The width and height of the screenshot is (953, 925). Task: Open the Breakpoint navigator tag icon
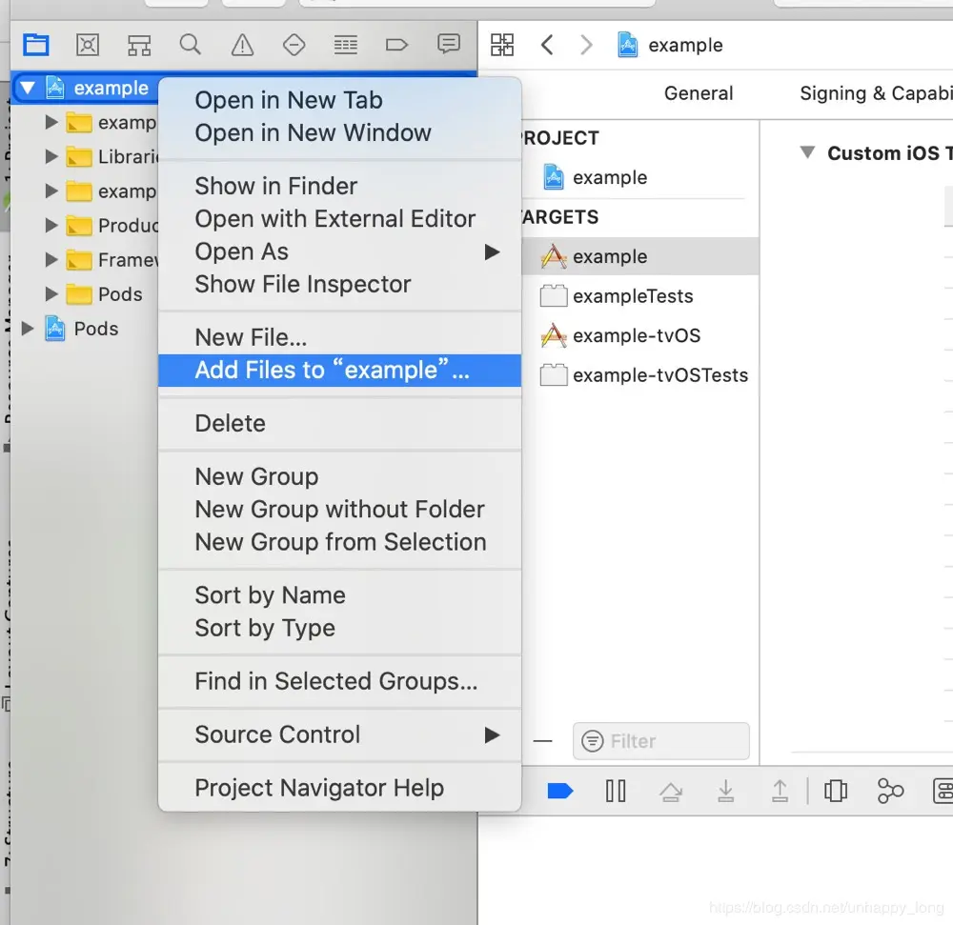tap(396, 45)
